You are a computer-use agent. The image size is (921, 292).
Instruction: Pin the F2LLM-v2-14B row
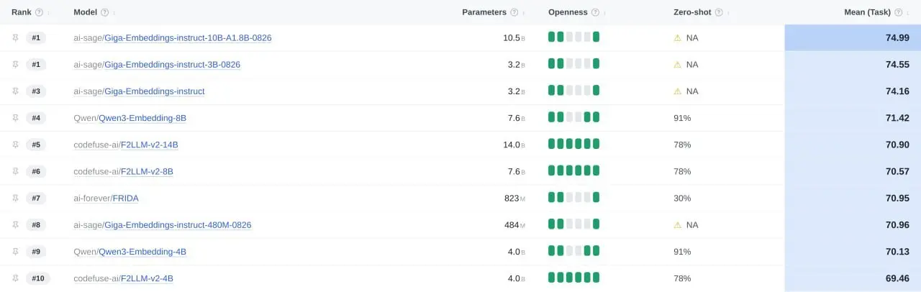tap(15, 145)
